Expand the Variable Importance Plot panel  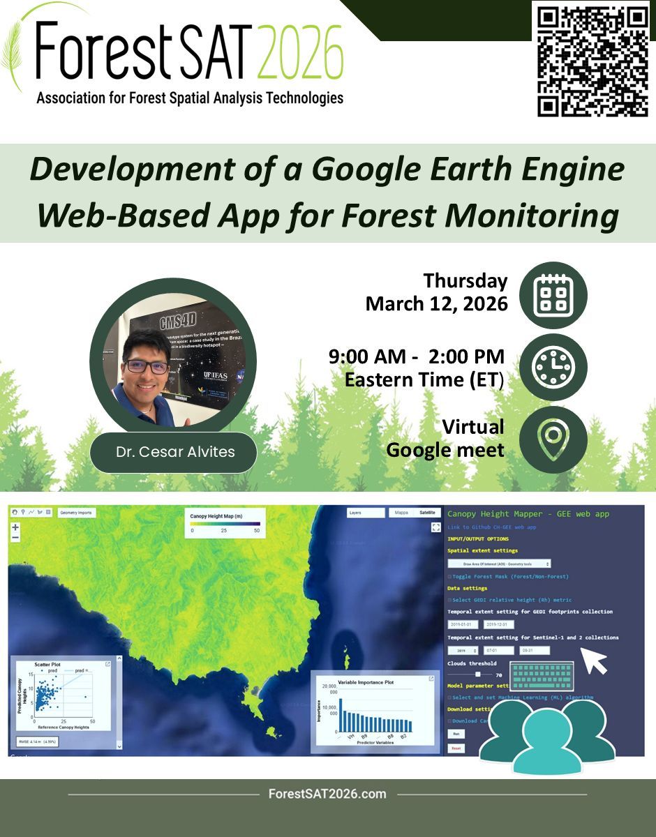tap(431, 677)
